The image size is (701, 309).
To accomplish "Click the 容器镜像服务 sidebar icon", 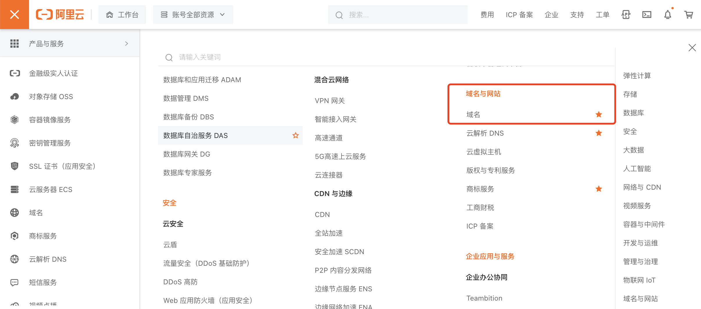I will click(x=15, y=120).
